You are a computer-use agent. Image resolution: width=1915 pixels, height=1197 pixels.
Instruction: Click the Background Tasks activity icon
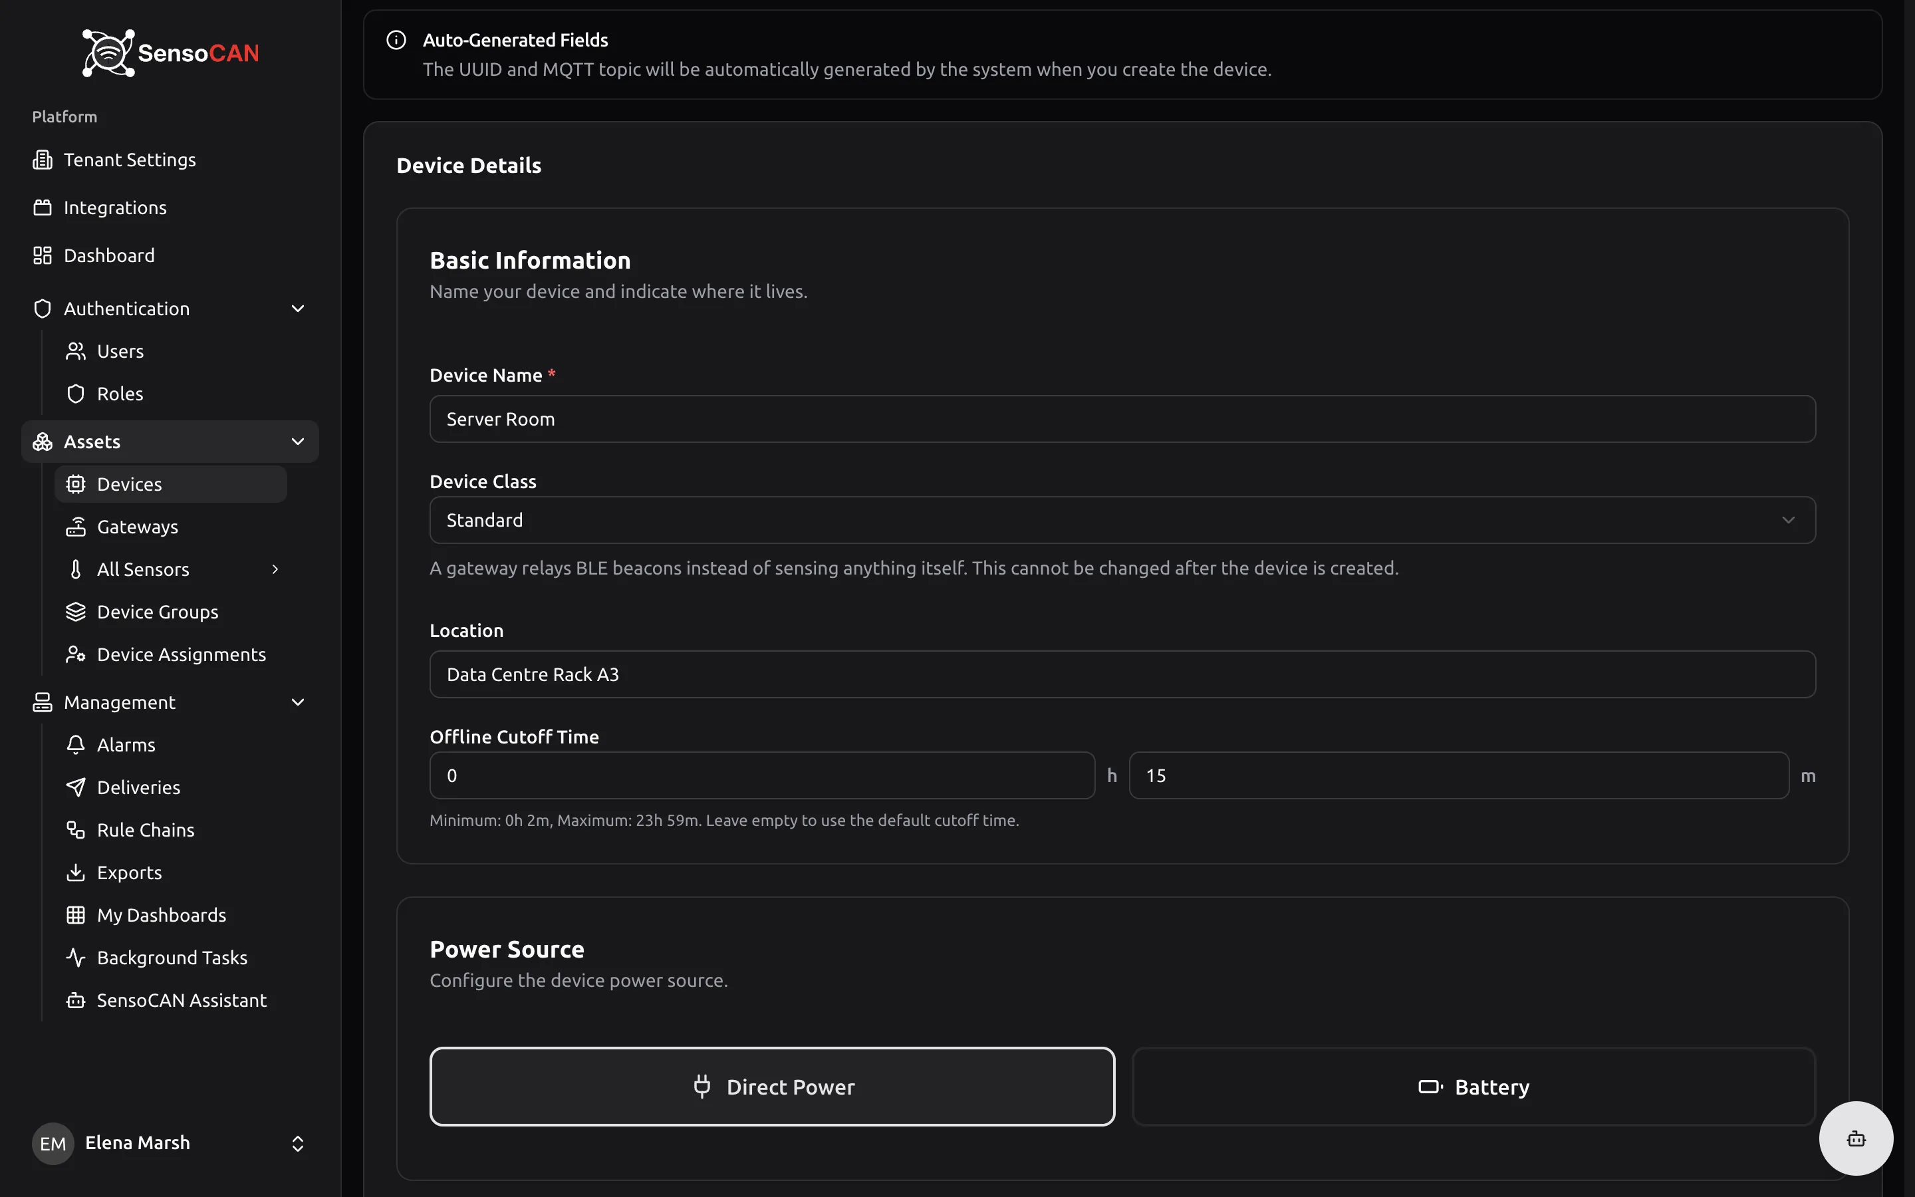[x=75, y=958]
